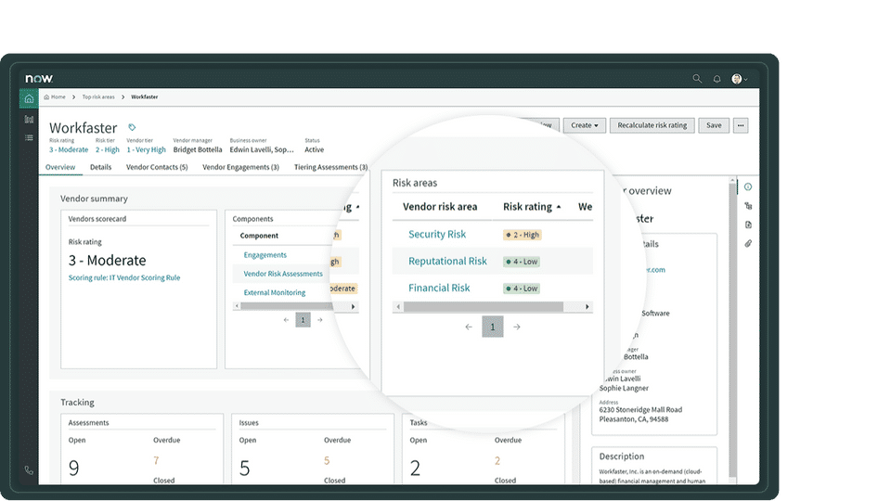Select the Overview tab
This screenshot has width=891, height=501.
tap(60, 167)
